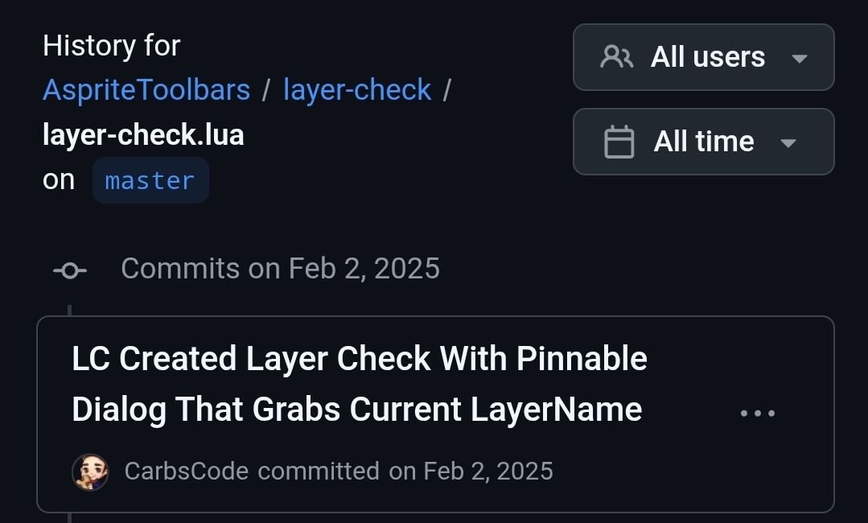Click the Commits on Feb 2, 2025 heading
The image size is (868, 523).
(280, 269)
